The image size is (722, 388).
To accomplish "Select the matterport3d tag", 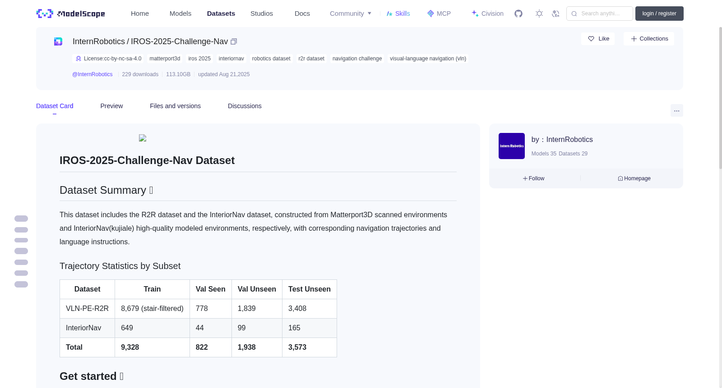I will [x=165, y=59].
